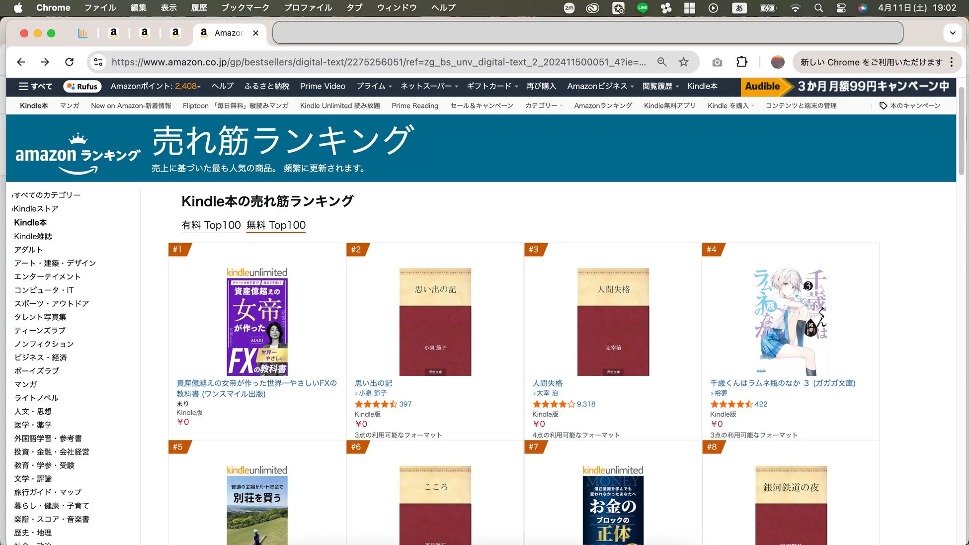The image size is (969, 545).
Task: Open the zoom magnifier in address bar
Action: pos(662,62)
